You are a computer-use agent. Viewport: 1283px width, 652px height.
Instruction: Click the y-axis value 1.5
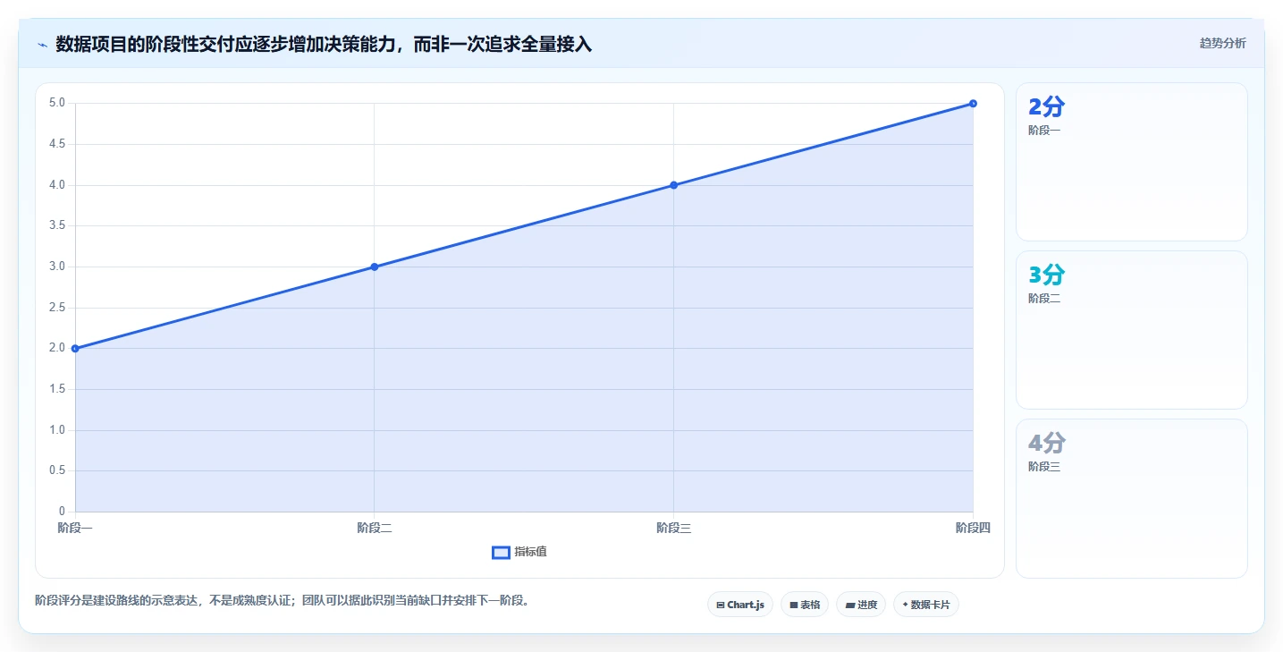point(57,389)
